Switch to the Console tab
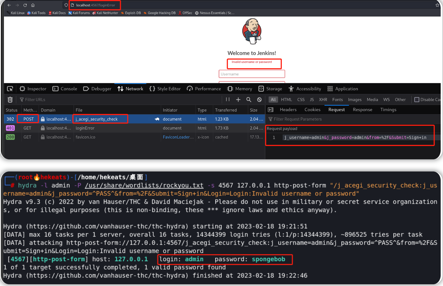443x286 pixels. 65,89
